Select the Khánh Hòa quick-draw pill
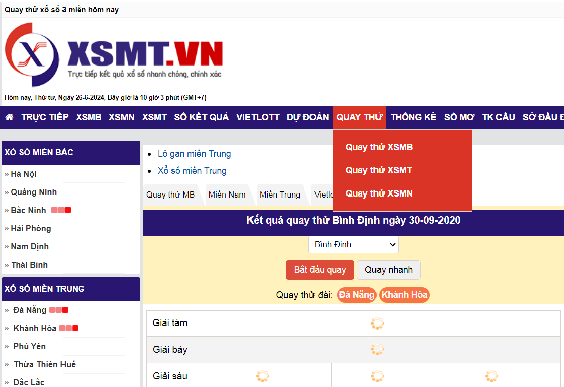This screenshot has height=387, width=564. [x=404, y=295]
